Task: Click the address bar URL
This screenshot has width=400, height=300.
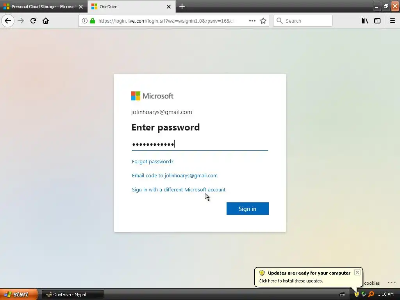Action: pyautogui.click(x=166, y=21)
